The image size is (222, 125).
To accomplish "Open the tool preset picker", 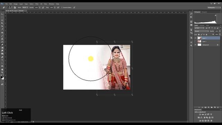I will coord(4,8).
